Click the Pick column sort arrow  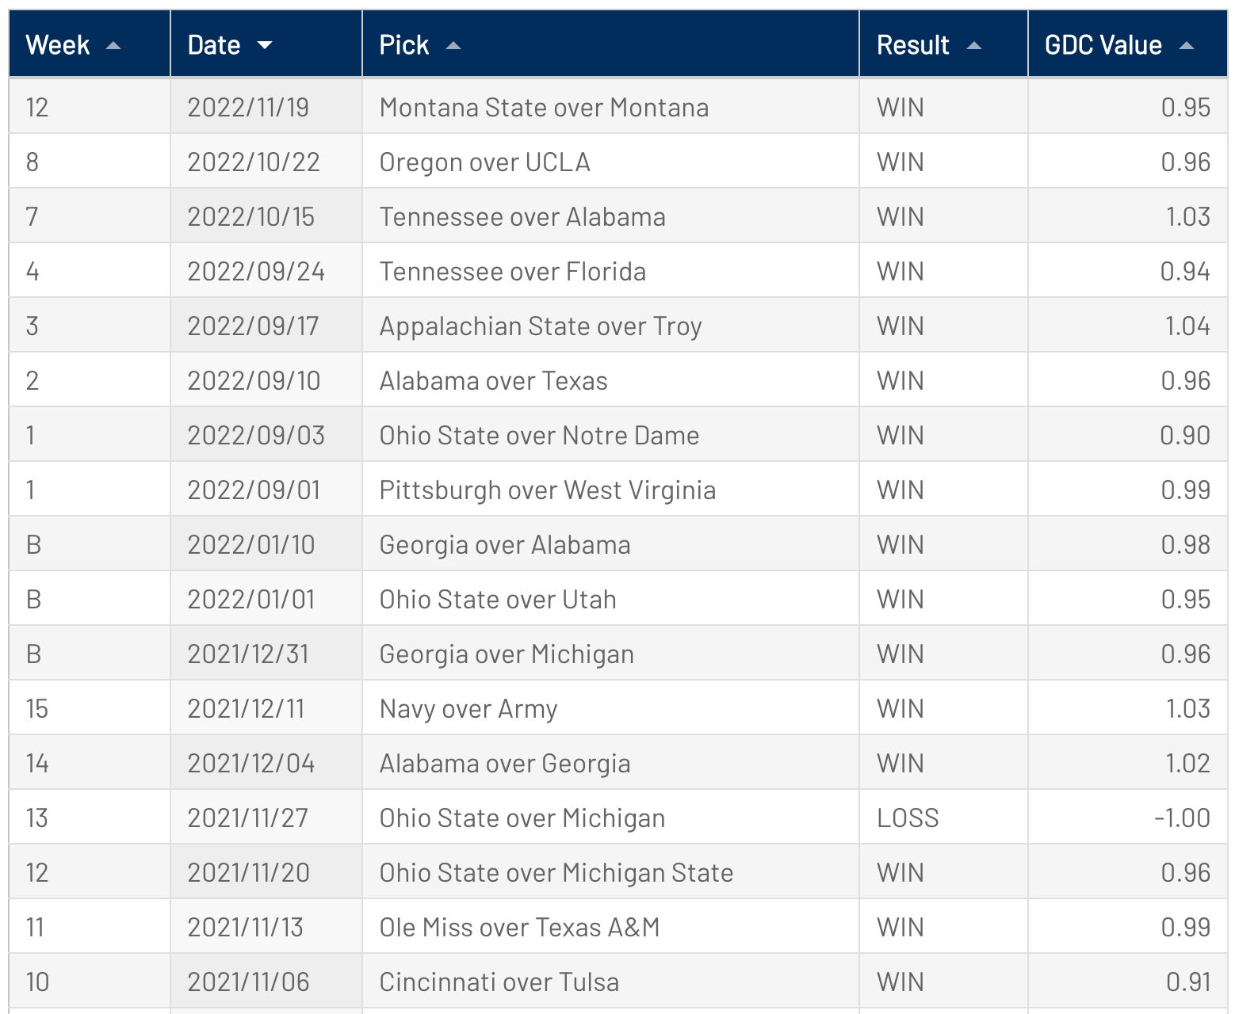[x=453, y=46]
